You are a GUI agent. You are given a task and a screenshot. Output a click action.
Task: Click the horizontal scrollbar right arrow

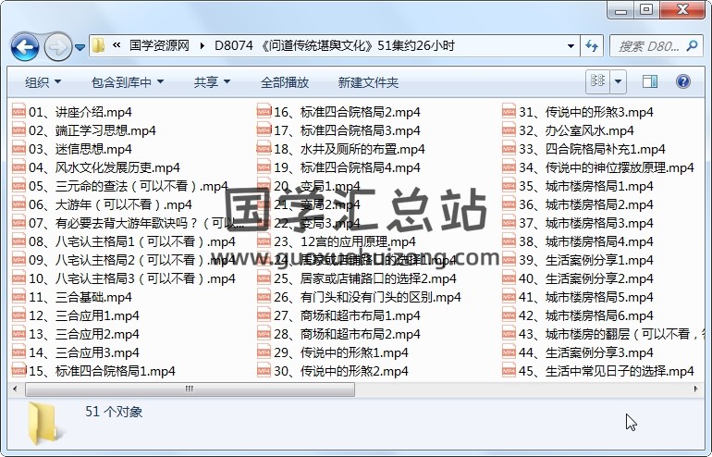[x=694, y=389]
